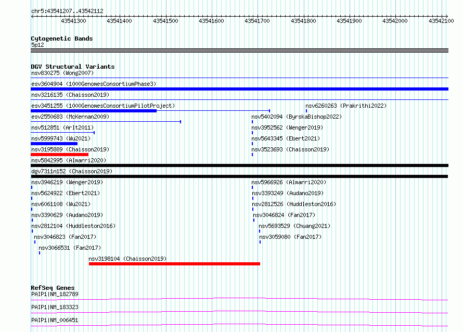Select nsv5999743 (Wu2021) variant label

pos(61,138)
